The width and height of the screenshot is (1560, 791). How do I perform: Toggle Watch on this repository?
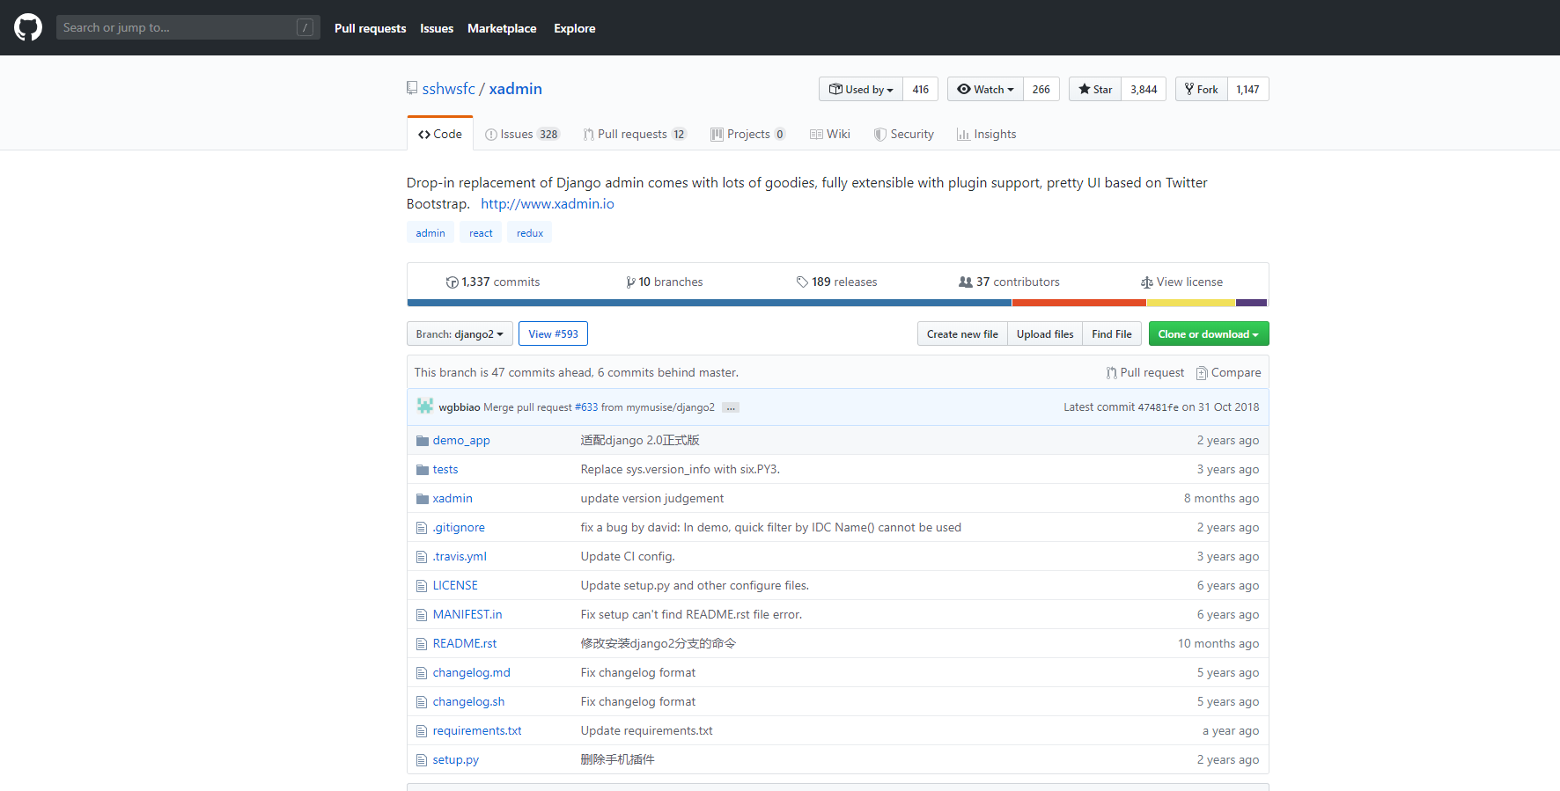coord(985,89)
